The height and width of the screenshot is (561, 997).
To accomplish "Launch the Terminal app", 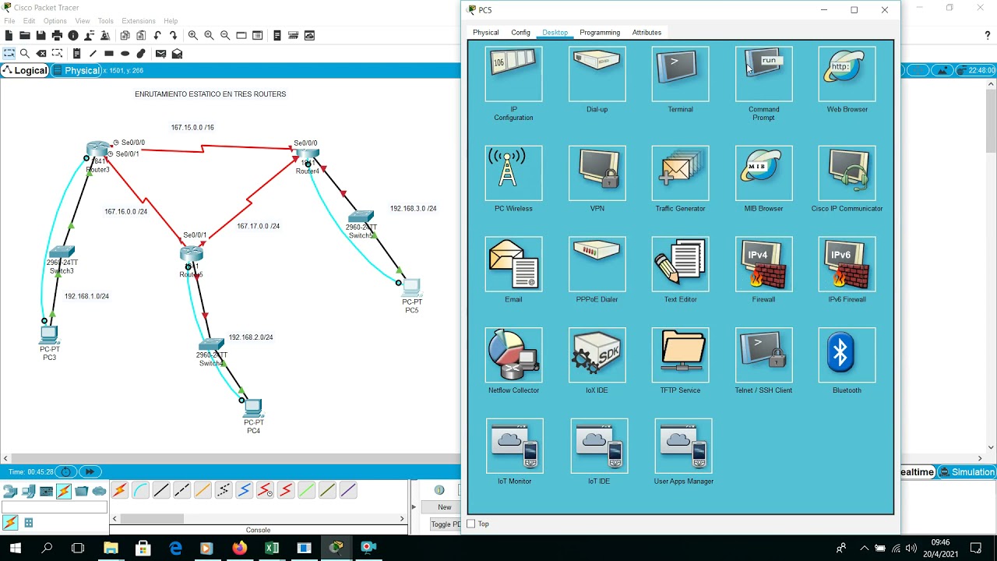I will 680,74.
